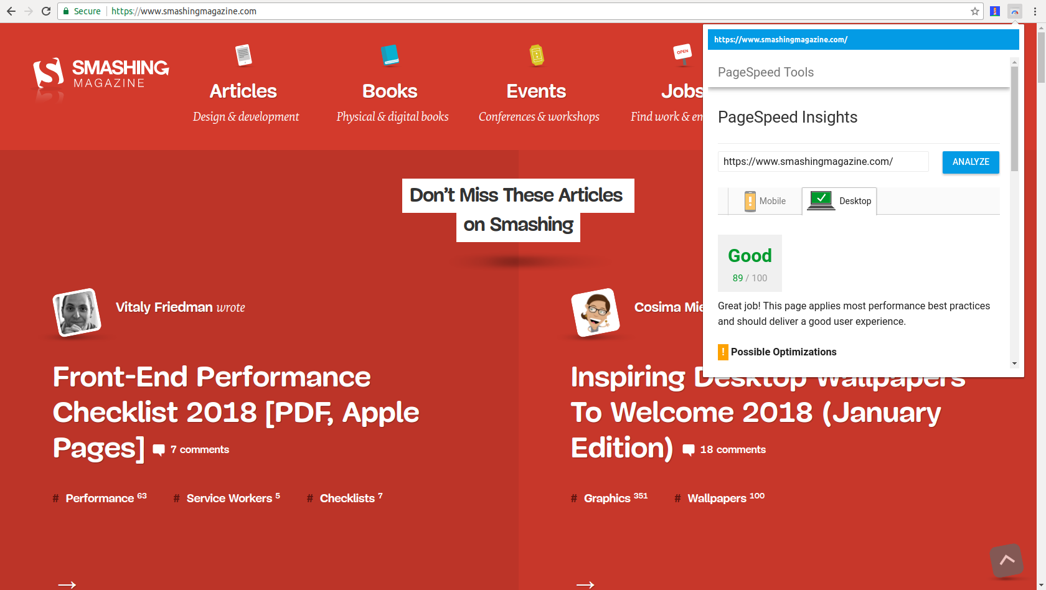
Task: Open Inspiring Desktop Wallpapers article
Action: 768,412
